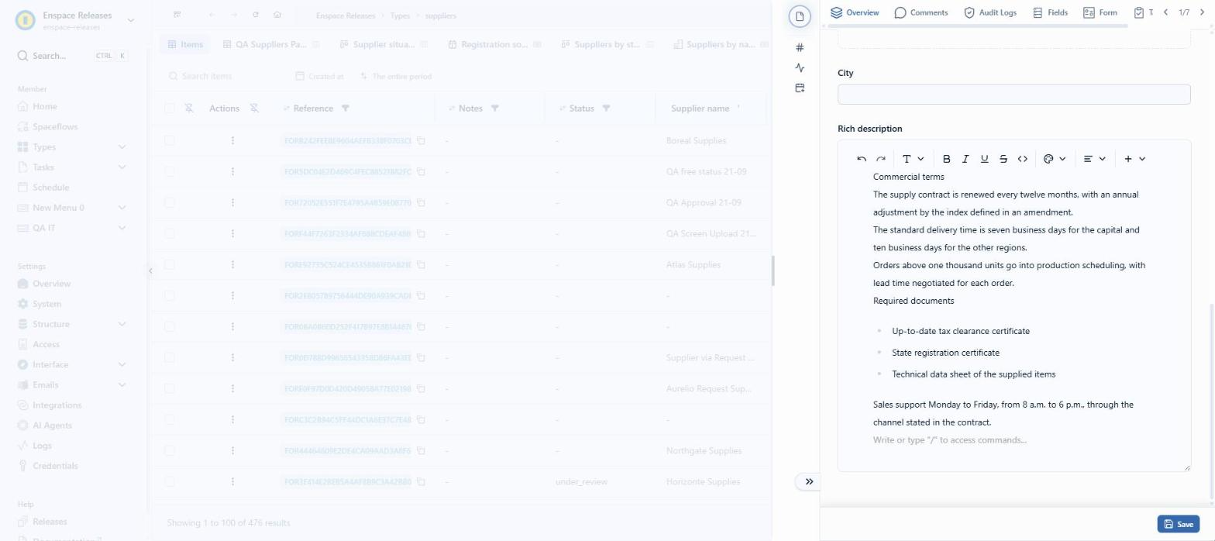Check the Horizonte Supplies row checkbox
This screenshot has width=1215, height=541.
tap(170, 482)
